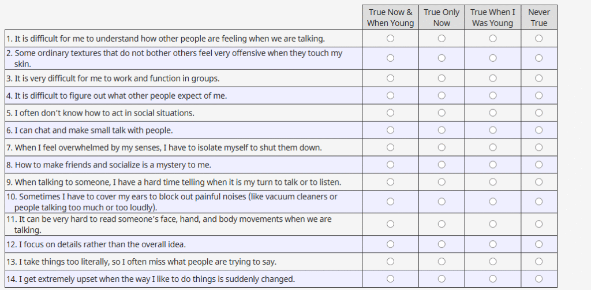Select 'True When I Was Young' for question 4

493,95
